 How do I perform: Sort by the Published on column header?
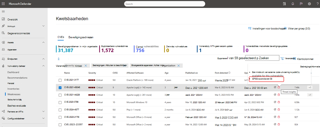192,73
